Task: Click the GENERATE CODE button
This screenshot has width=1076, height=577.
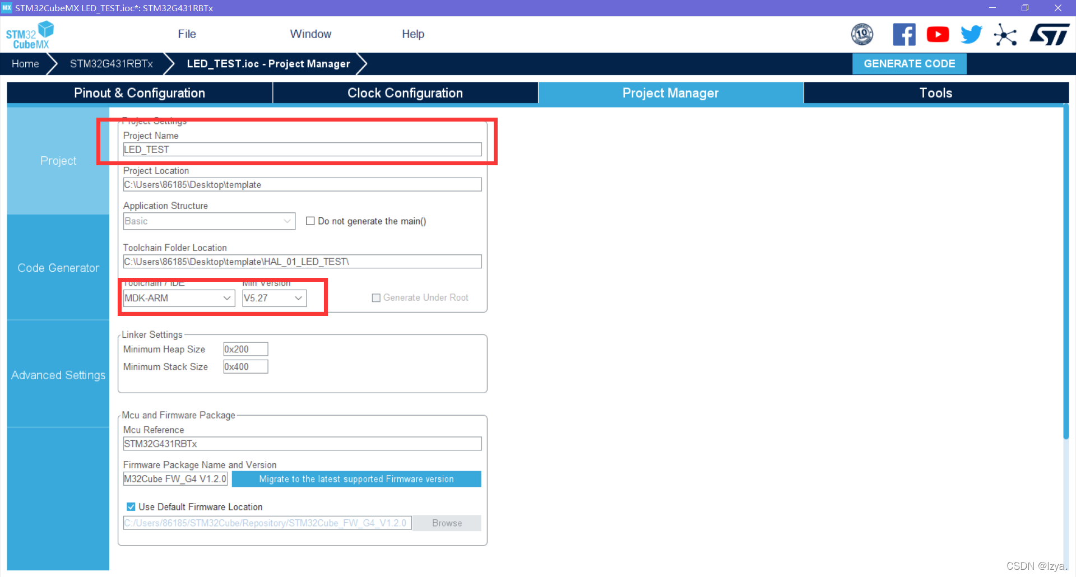Action: (909, 64)
